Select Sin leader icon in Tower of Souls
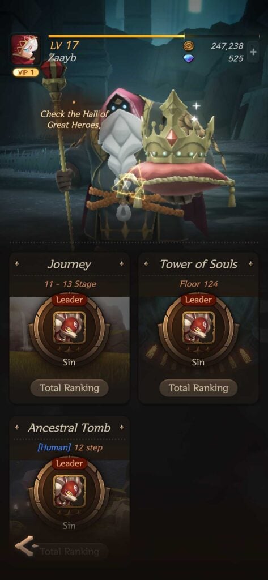The height and width of the screenshot is (580, 268). pos(198,327)
